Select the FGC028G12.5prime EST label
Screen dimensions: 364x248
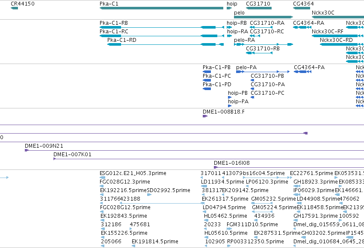pyautogui.click(x=125, y=207)
